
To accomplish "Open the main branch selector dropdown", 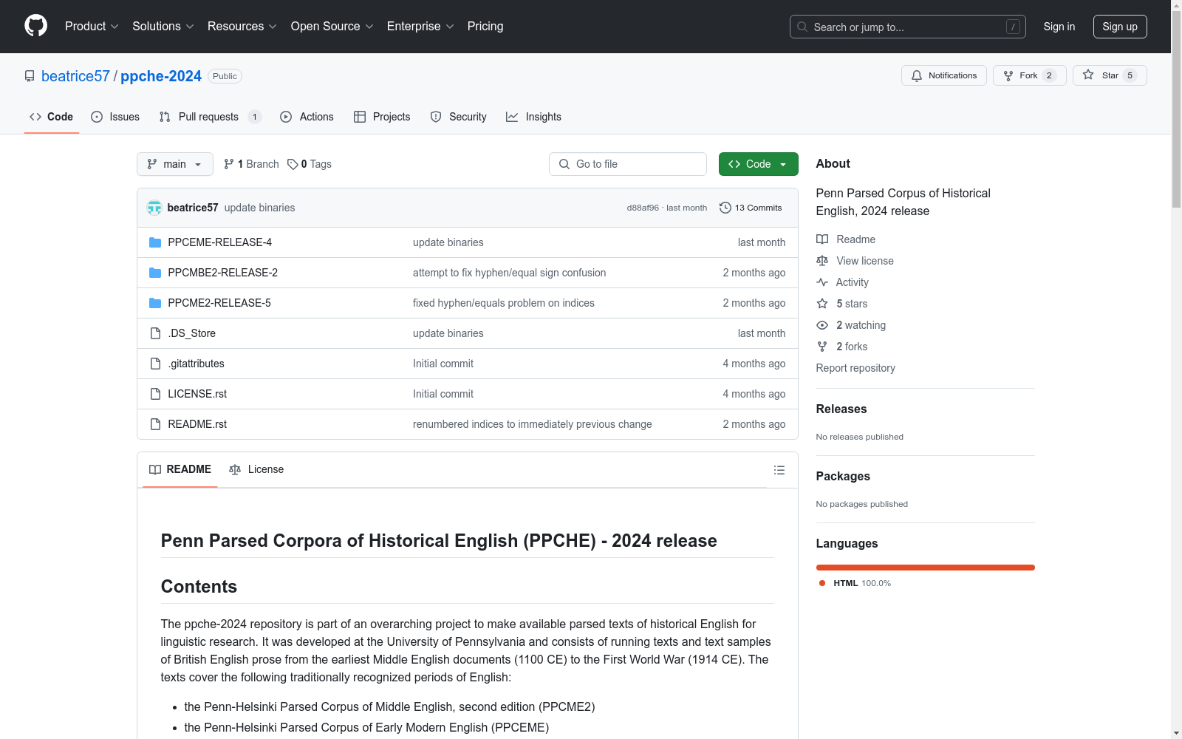I will pyautogui.click(x=175, y=164).
